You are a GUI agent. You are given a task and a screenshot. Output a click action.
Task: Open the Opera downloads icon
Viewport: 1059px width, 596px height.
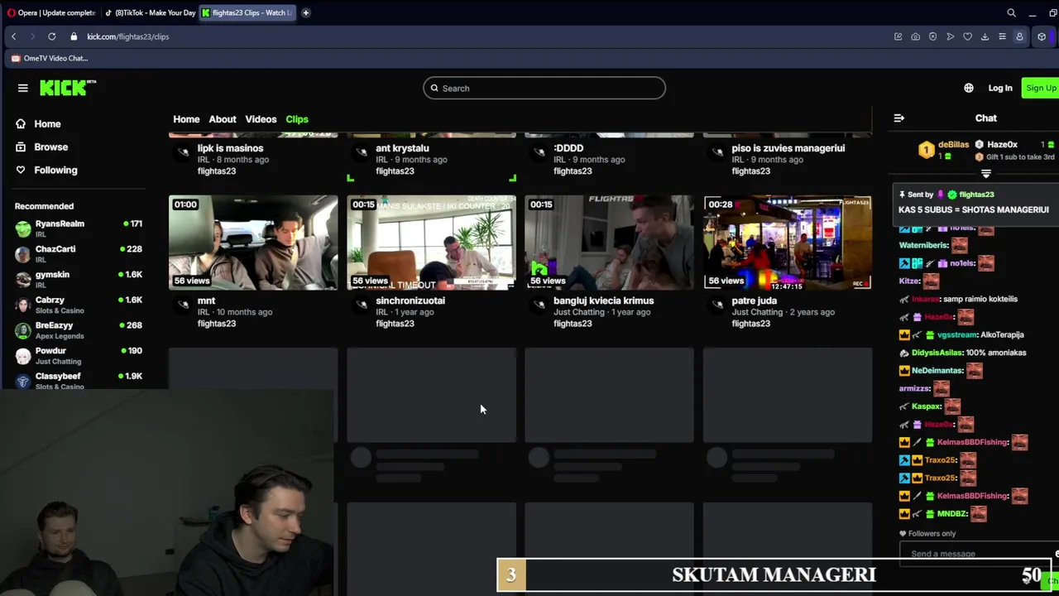click(985, 36)
